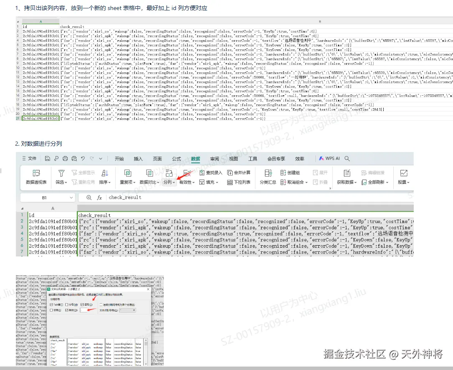Expand the quick access toolbar customize chevron
This screenshot has height=370, width=453.
tap(101, 158)
